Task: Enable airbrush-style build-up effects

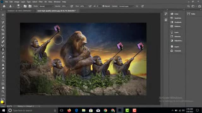Action: (x=90, y=6)
